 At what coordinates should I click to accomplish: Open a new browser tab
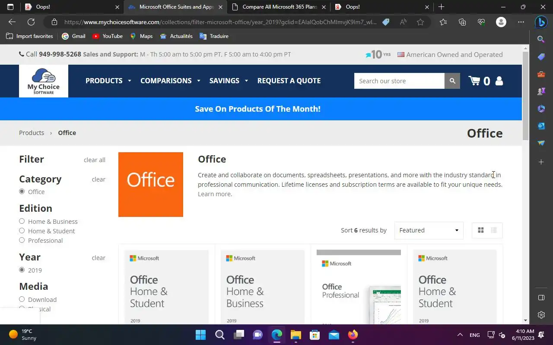(x=441, y=7)
